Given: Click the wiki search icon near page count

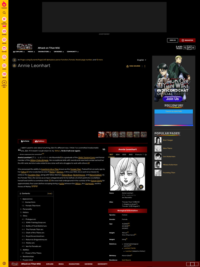Looking at the screenshot, I should tap(185, 48).
